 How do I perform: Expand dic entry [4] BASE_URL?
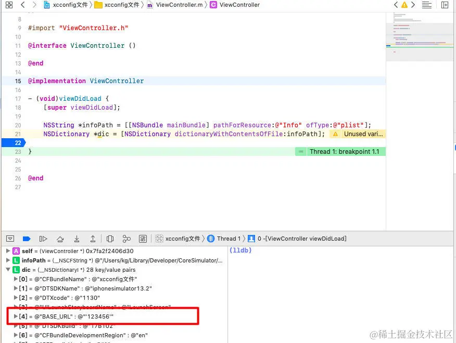tap(16, 316)
